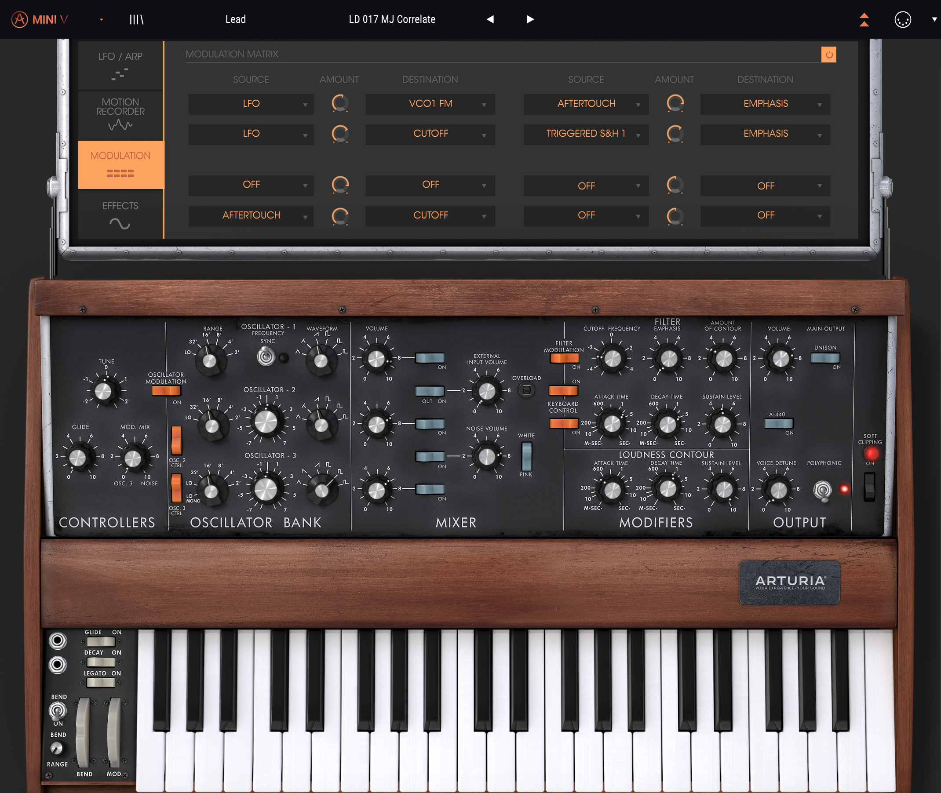Go to the next preset
Screen dimensions: 941x793
click(530, 19)
